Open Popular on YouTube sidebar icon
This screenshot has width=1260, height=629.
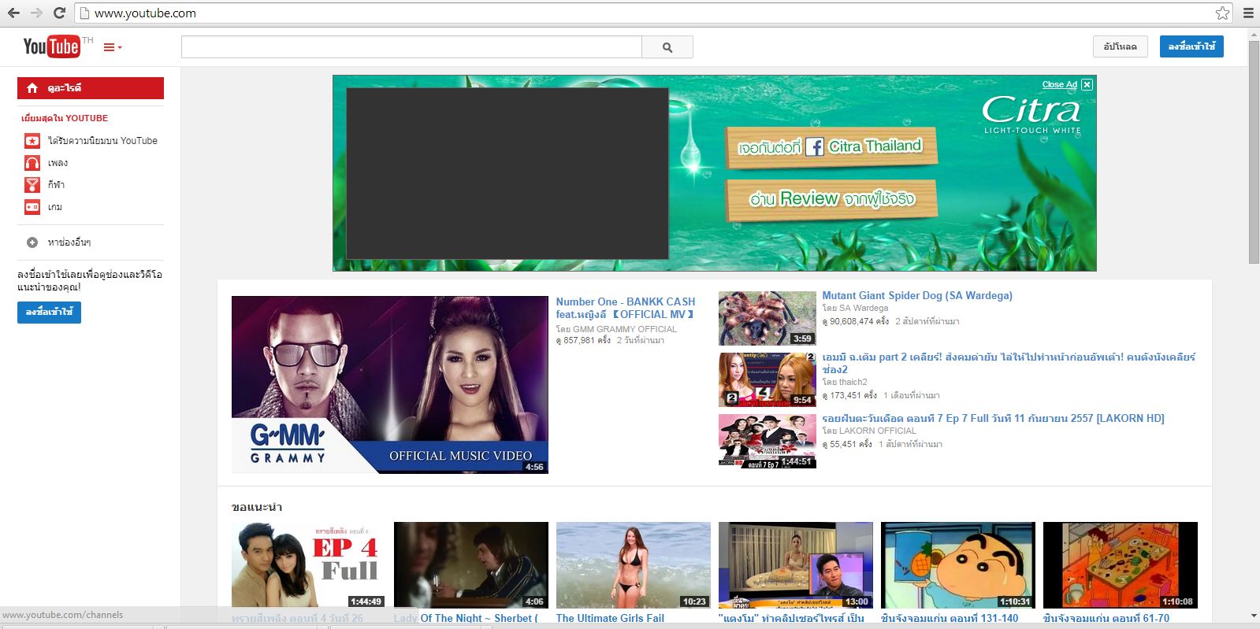[32, 141]
